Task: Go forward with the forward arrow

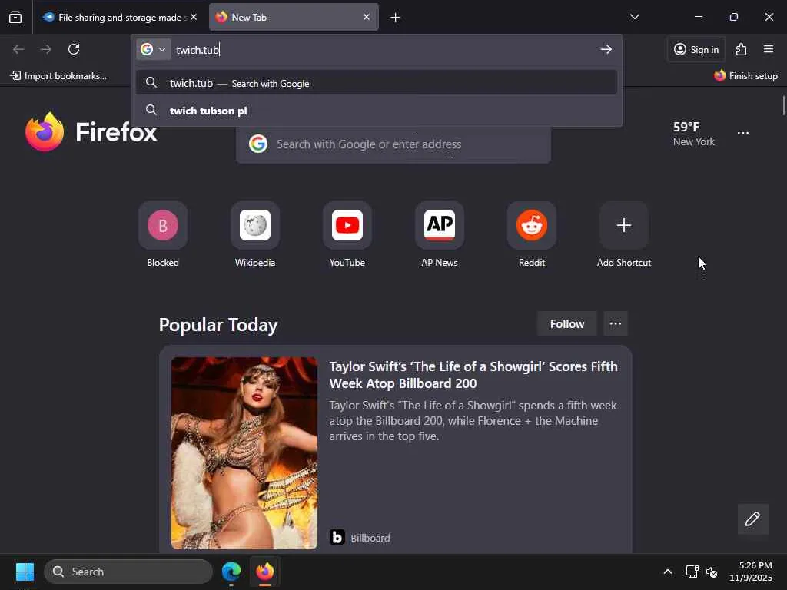Action: point(45,49)
